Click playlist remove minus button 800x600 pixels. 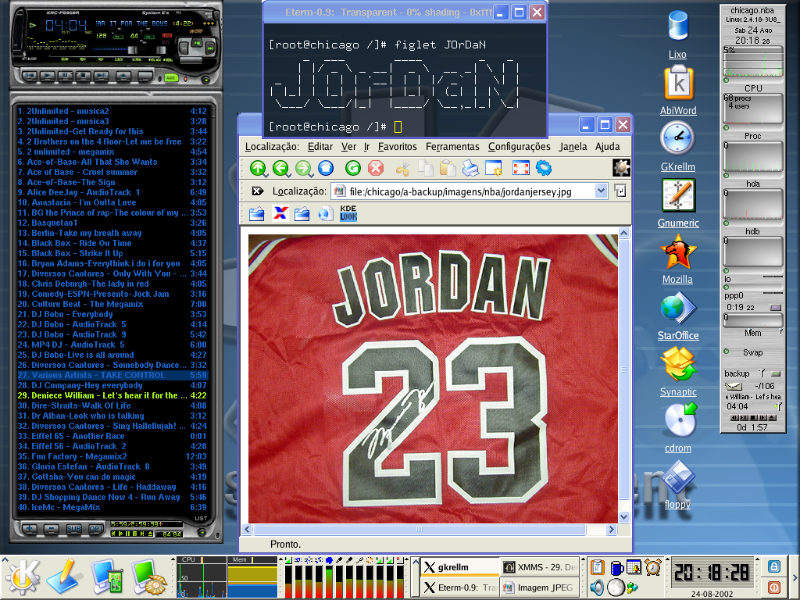click(51, 529)
